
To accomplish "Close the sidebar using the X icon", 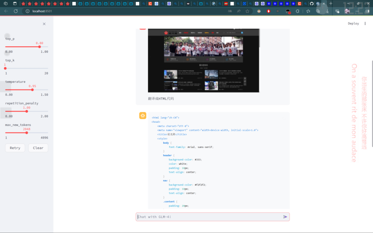I will (44, 24).
